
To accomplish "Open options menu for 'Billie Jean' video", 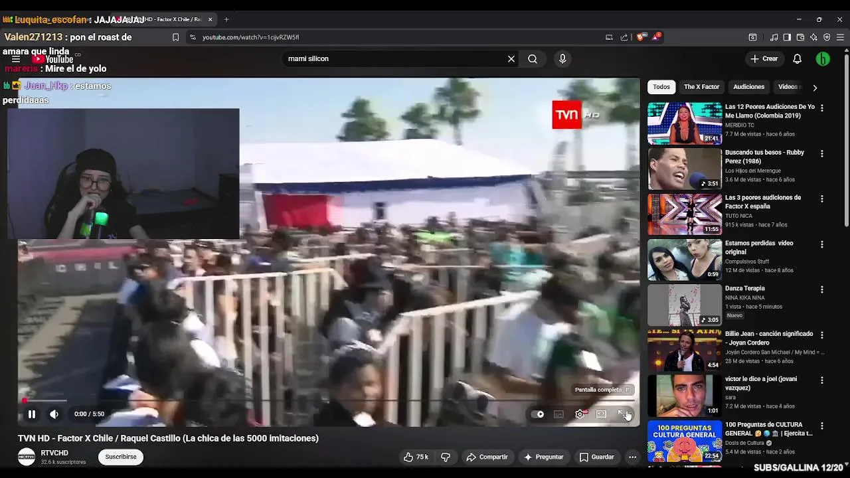I will click(822, 335).
